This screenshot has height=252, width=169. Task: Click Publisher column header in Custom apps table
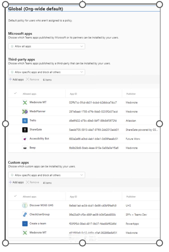tap(131, 197)
